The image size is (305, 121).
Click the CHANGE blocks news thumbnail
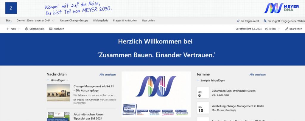coord(58,93)
